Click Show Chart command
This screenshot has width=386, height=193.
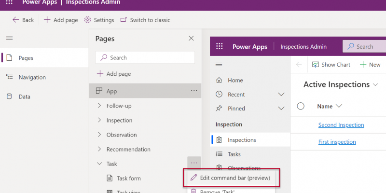point(331,65)
